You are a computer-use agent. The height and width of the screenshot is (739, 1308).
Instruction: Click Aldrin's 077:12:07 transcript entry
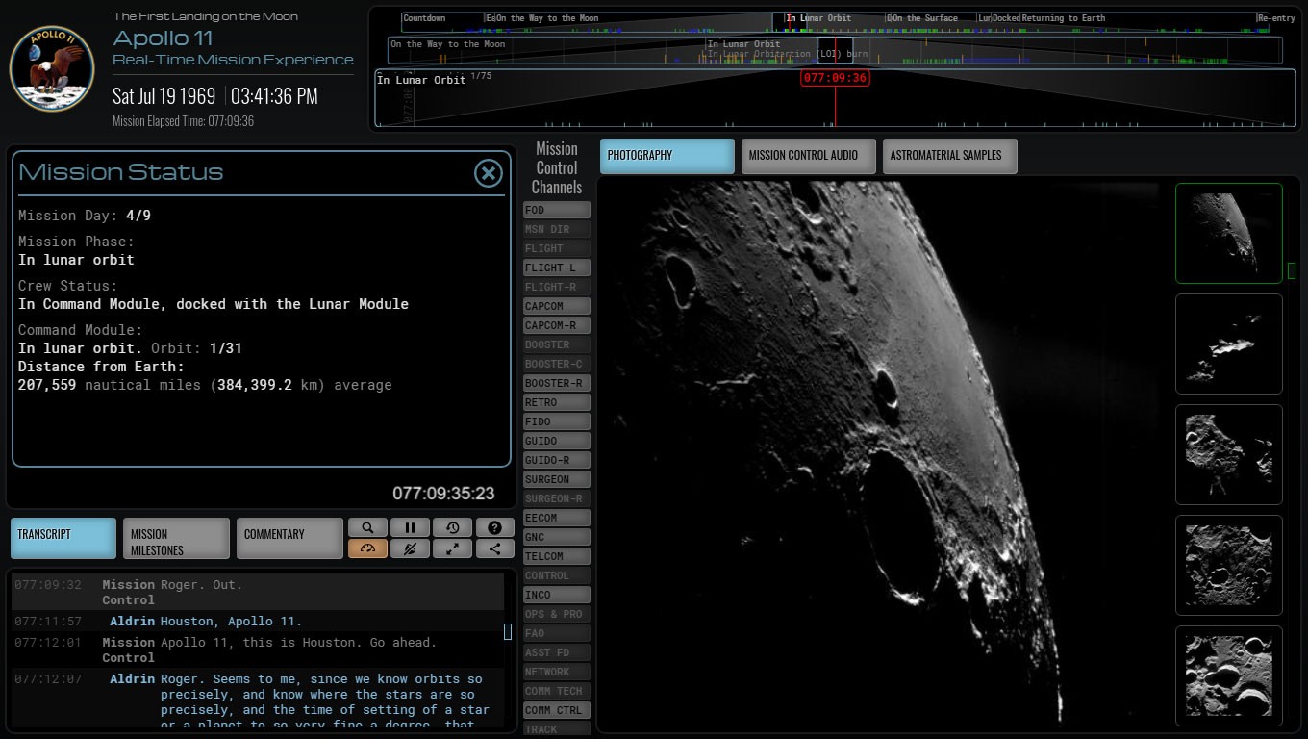click(x=258, y=701)
